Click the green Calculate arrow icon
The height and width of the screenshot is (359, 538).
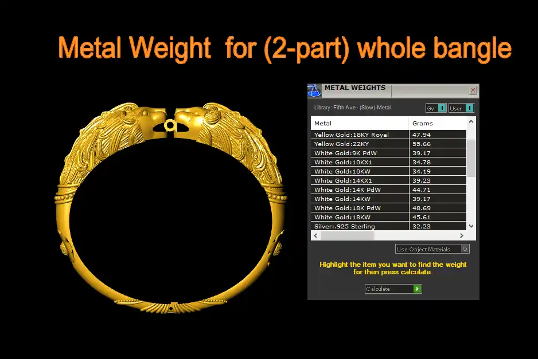pyautogui.click(x=417, y=289)
